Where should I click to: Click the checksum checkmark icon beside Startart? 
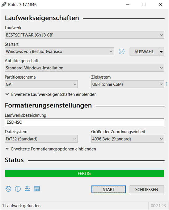(x=121, y=51)
